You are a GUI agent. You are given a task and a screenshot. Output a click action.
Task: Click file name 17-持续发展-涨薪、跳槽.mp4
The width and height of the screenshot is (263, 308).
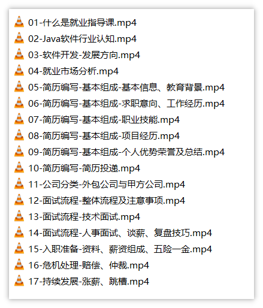tap(89, 282)
